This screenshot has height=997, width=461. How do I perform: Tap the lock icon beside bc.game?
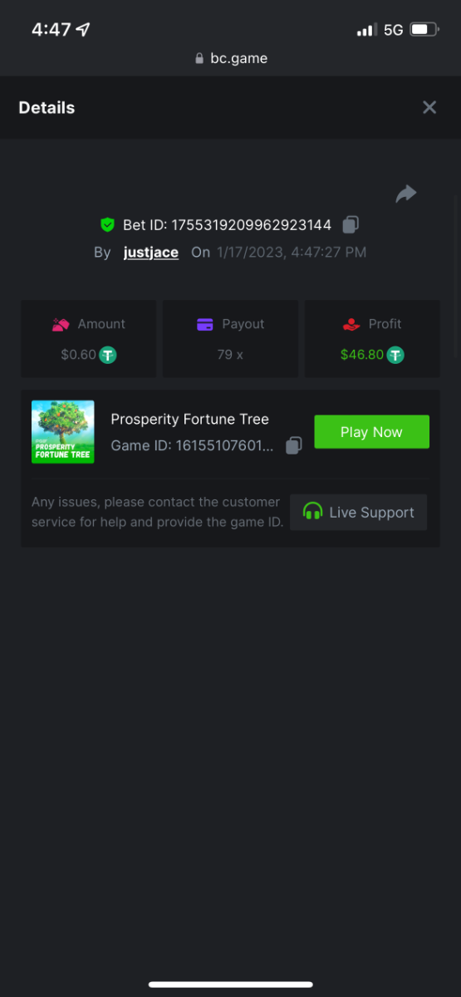point(199,58)
